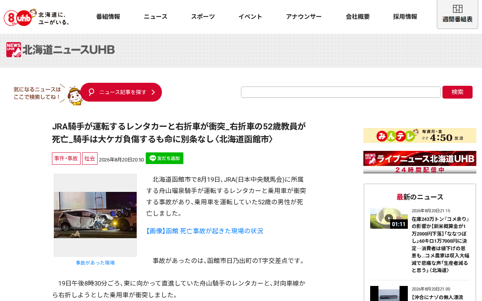Open the 社会 category tag
This screenshot has width=482, height=301.
coord(90,158)
